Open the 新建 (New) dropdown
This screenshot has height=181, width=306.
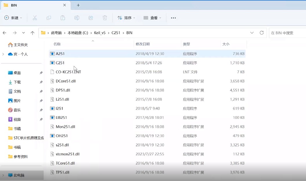(x=12, y=18)
